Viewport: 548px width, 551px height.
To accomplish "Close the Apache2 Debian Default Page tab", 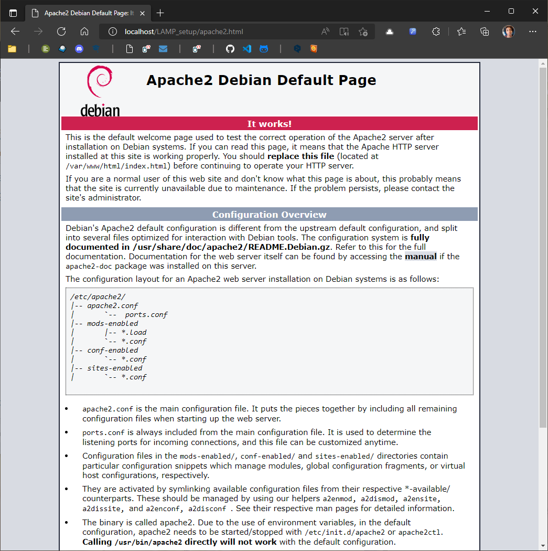I will pos(142,13).
